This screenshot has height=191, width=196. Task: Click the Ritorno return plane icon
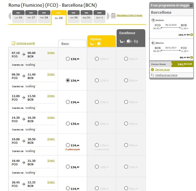[153, 43]
